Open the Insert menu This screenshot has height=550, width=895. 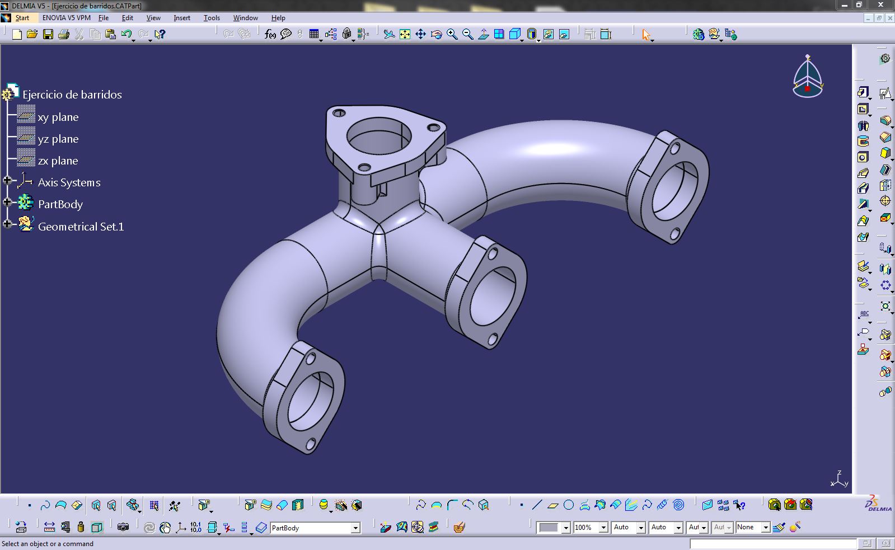tap(182, 18)
